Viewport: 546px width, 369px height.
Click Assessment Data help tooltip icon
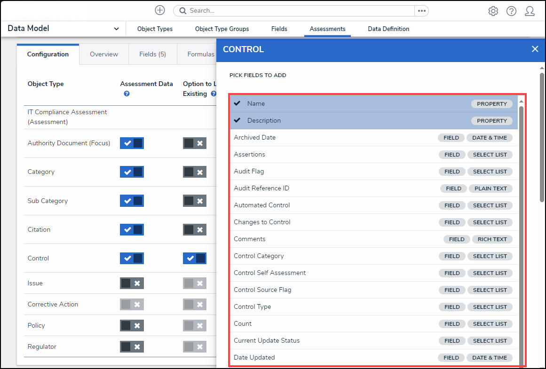click(x=127, y=94)
